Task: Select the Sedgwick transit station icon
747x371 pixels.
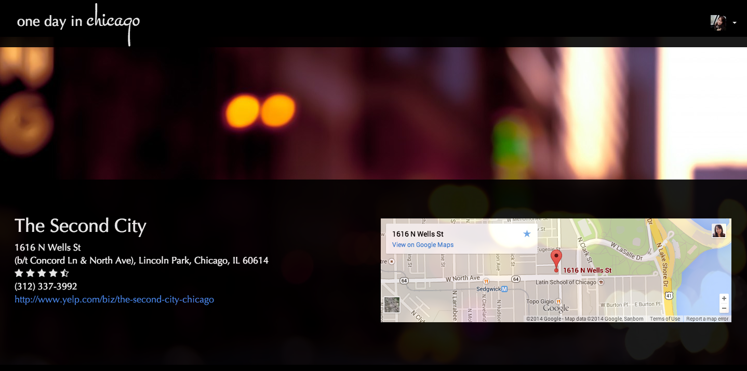Action: (504, 289)
